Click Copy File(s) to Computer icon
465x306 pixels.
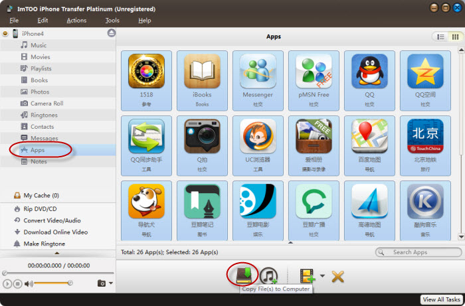244,275
